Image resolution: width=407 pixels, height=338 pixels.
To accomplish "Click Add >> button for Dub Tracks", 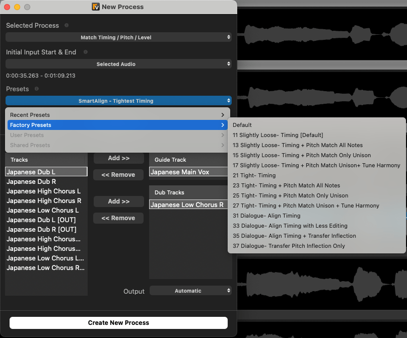I will click(x=118, y=201).
